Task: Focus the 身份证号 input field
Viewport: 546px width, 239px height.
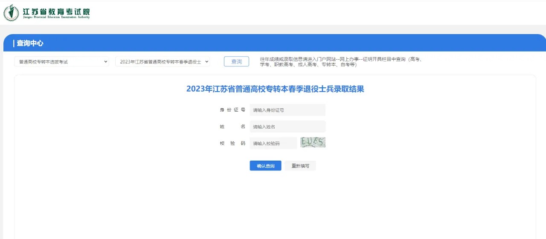Action: (288, 110)
